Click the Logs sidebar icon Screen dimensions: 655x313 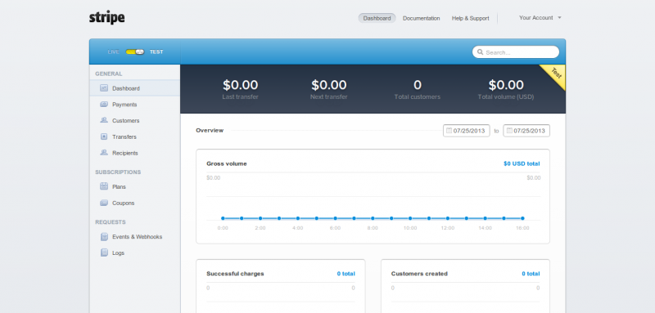point(104,253)
